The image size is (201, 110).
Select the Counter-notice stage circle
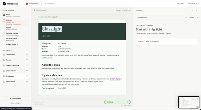tap(4, 39)
